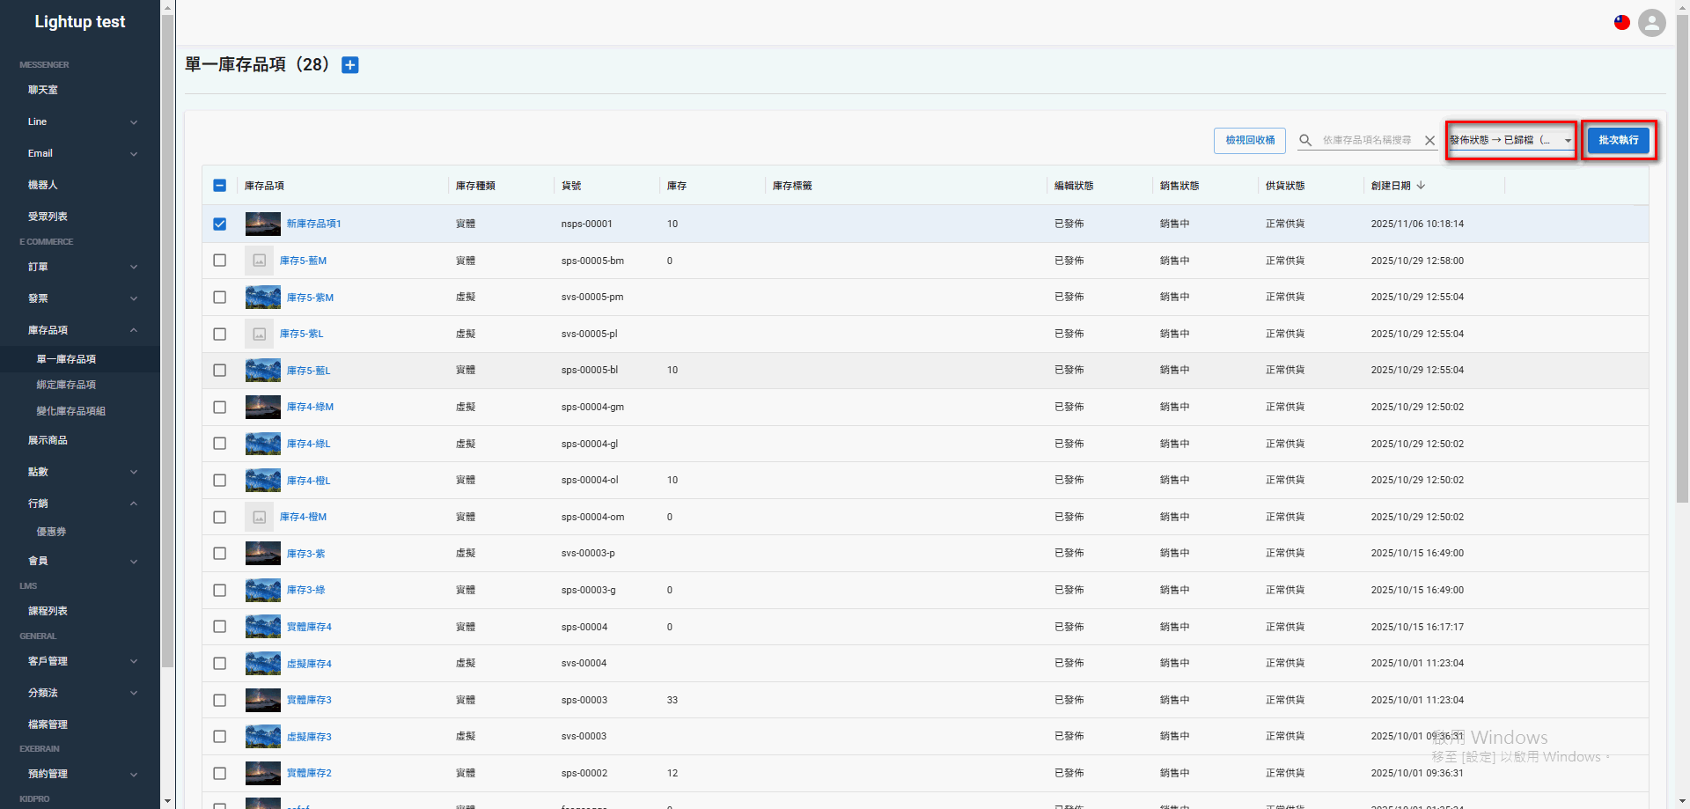Image resolution: width=1690 pixels, height=809 pixels.
Task: Open the 發佈狀態 → 已歸檔 dropdown
Action: click(1509, 139)
